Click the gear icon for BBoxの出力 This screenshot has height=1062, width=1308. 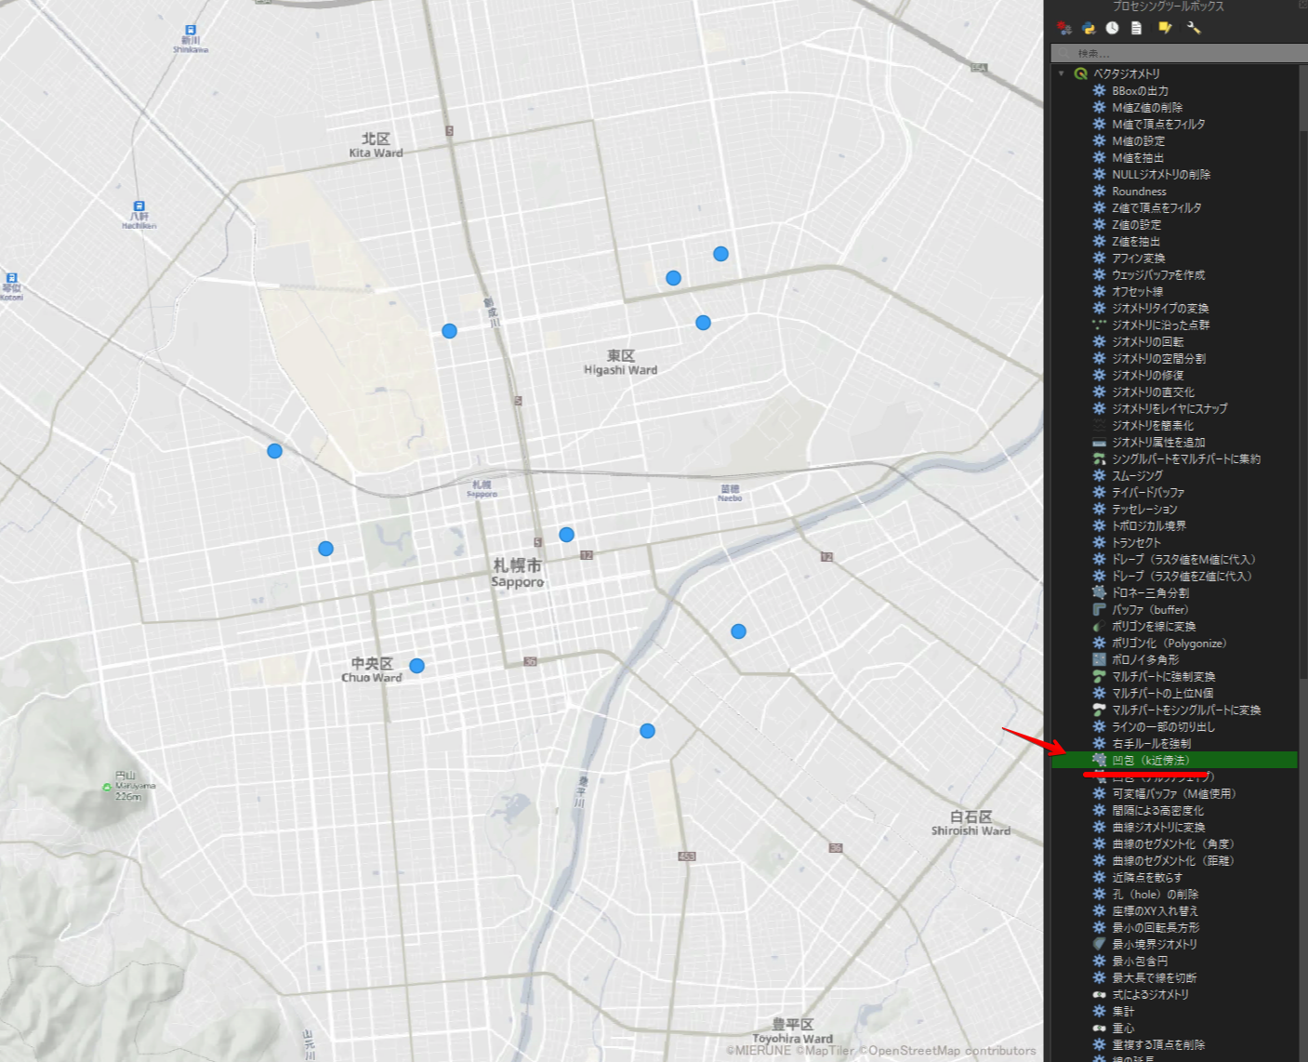click(1099, 90)
